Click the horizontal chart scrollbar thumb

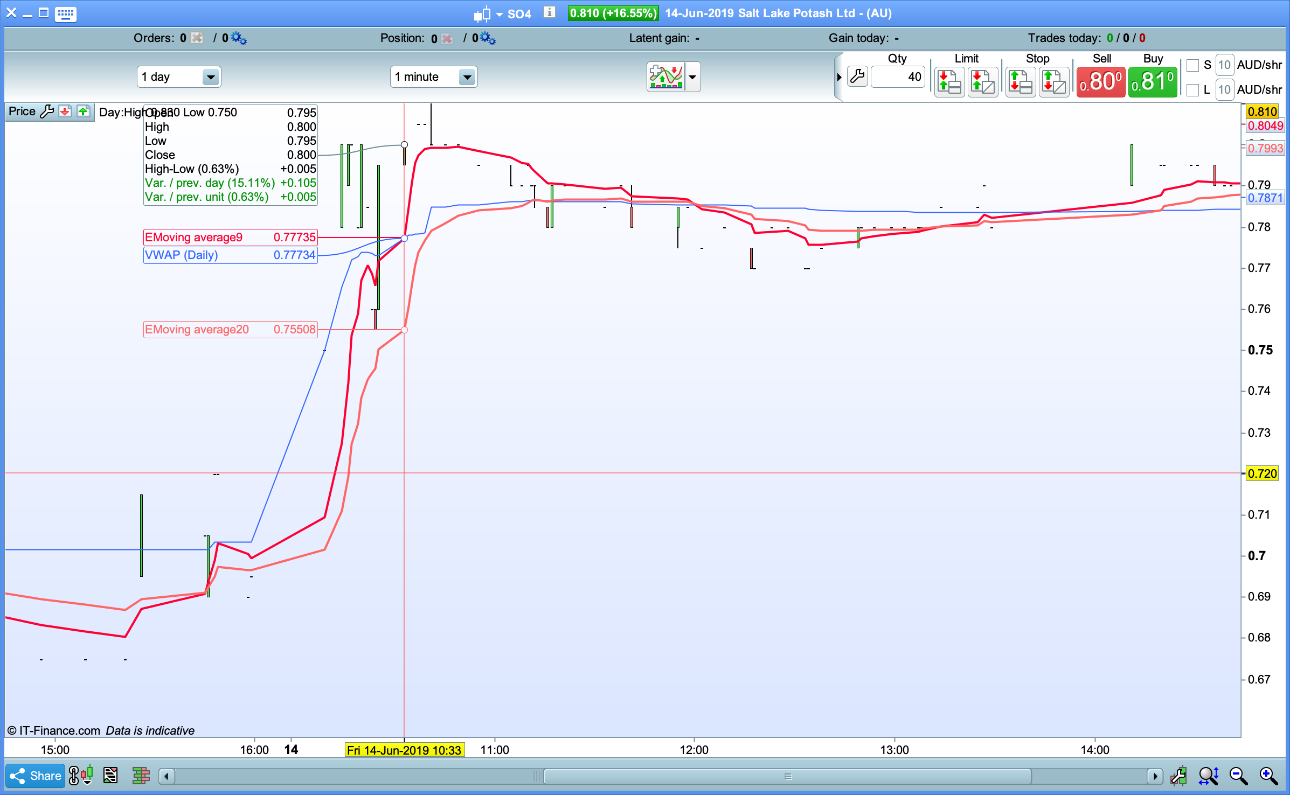coord(787,776)
